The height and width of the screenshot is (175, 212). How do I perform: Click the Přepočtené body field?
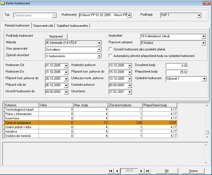(x=177, y=72)
